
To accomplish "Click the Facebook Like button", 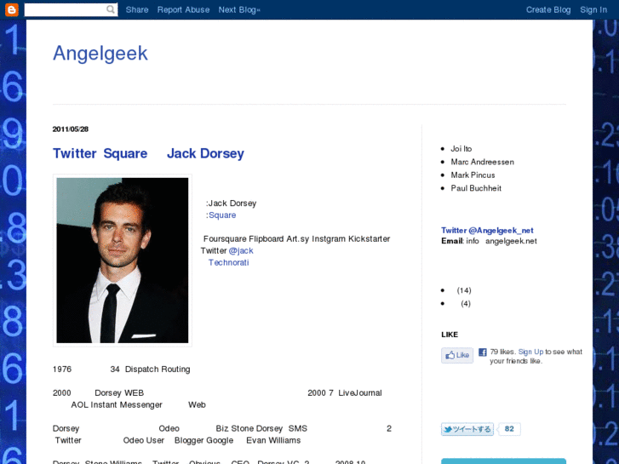I will pos(457,355).
